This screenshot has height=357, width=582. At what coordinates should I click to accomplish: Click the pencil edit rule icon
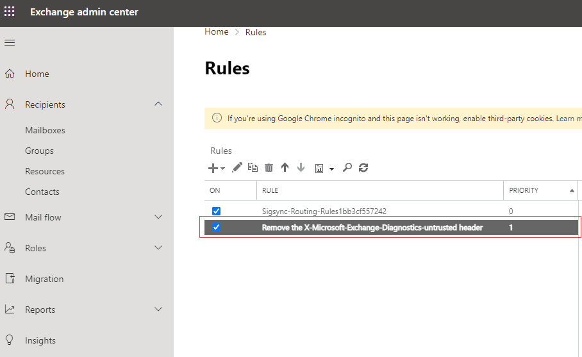pos(237,167)
